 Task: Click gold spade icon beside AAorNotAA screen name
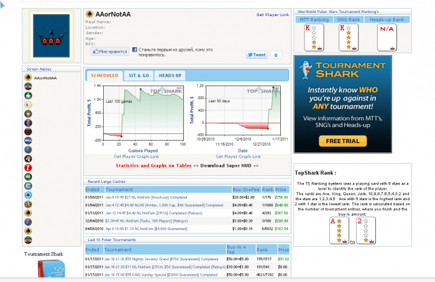(x=28, y=77)
